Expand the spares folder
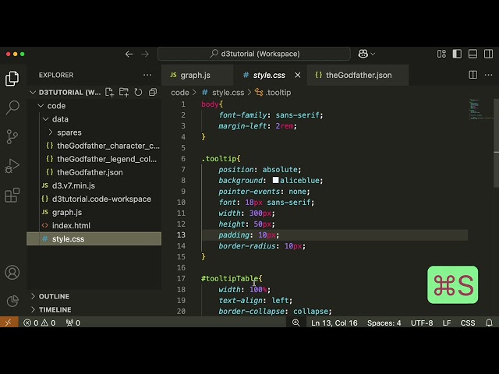This screenshot has height=374, width=499. coord(50,132)
